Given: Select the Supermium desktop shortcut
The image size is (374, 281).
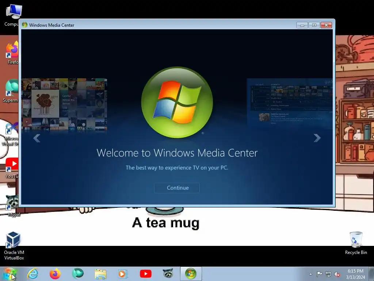Looking at the screenshot, I should (11, 91).
